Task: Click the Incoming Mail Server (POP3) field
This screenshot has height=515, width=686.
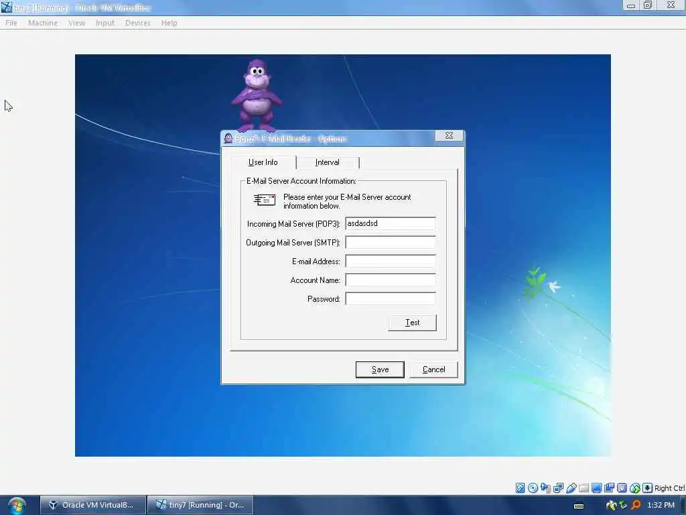Action: [x=391, y=223]
